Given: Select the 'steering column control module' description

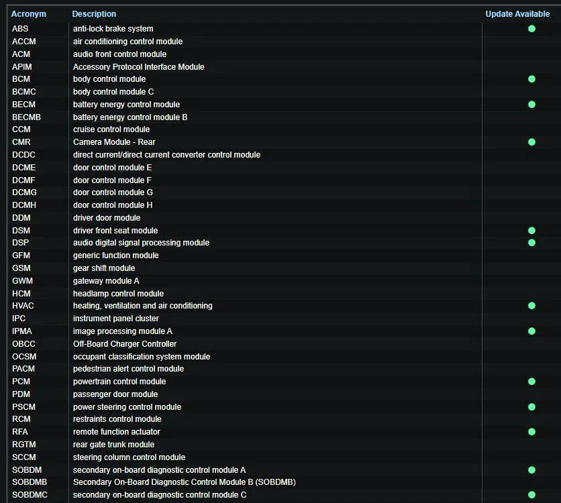Looking at the screenshot, I should tap(129, 457).
